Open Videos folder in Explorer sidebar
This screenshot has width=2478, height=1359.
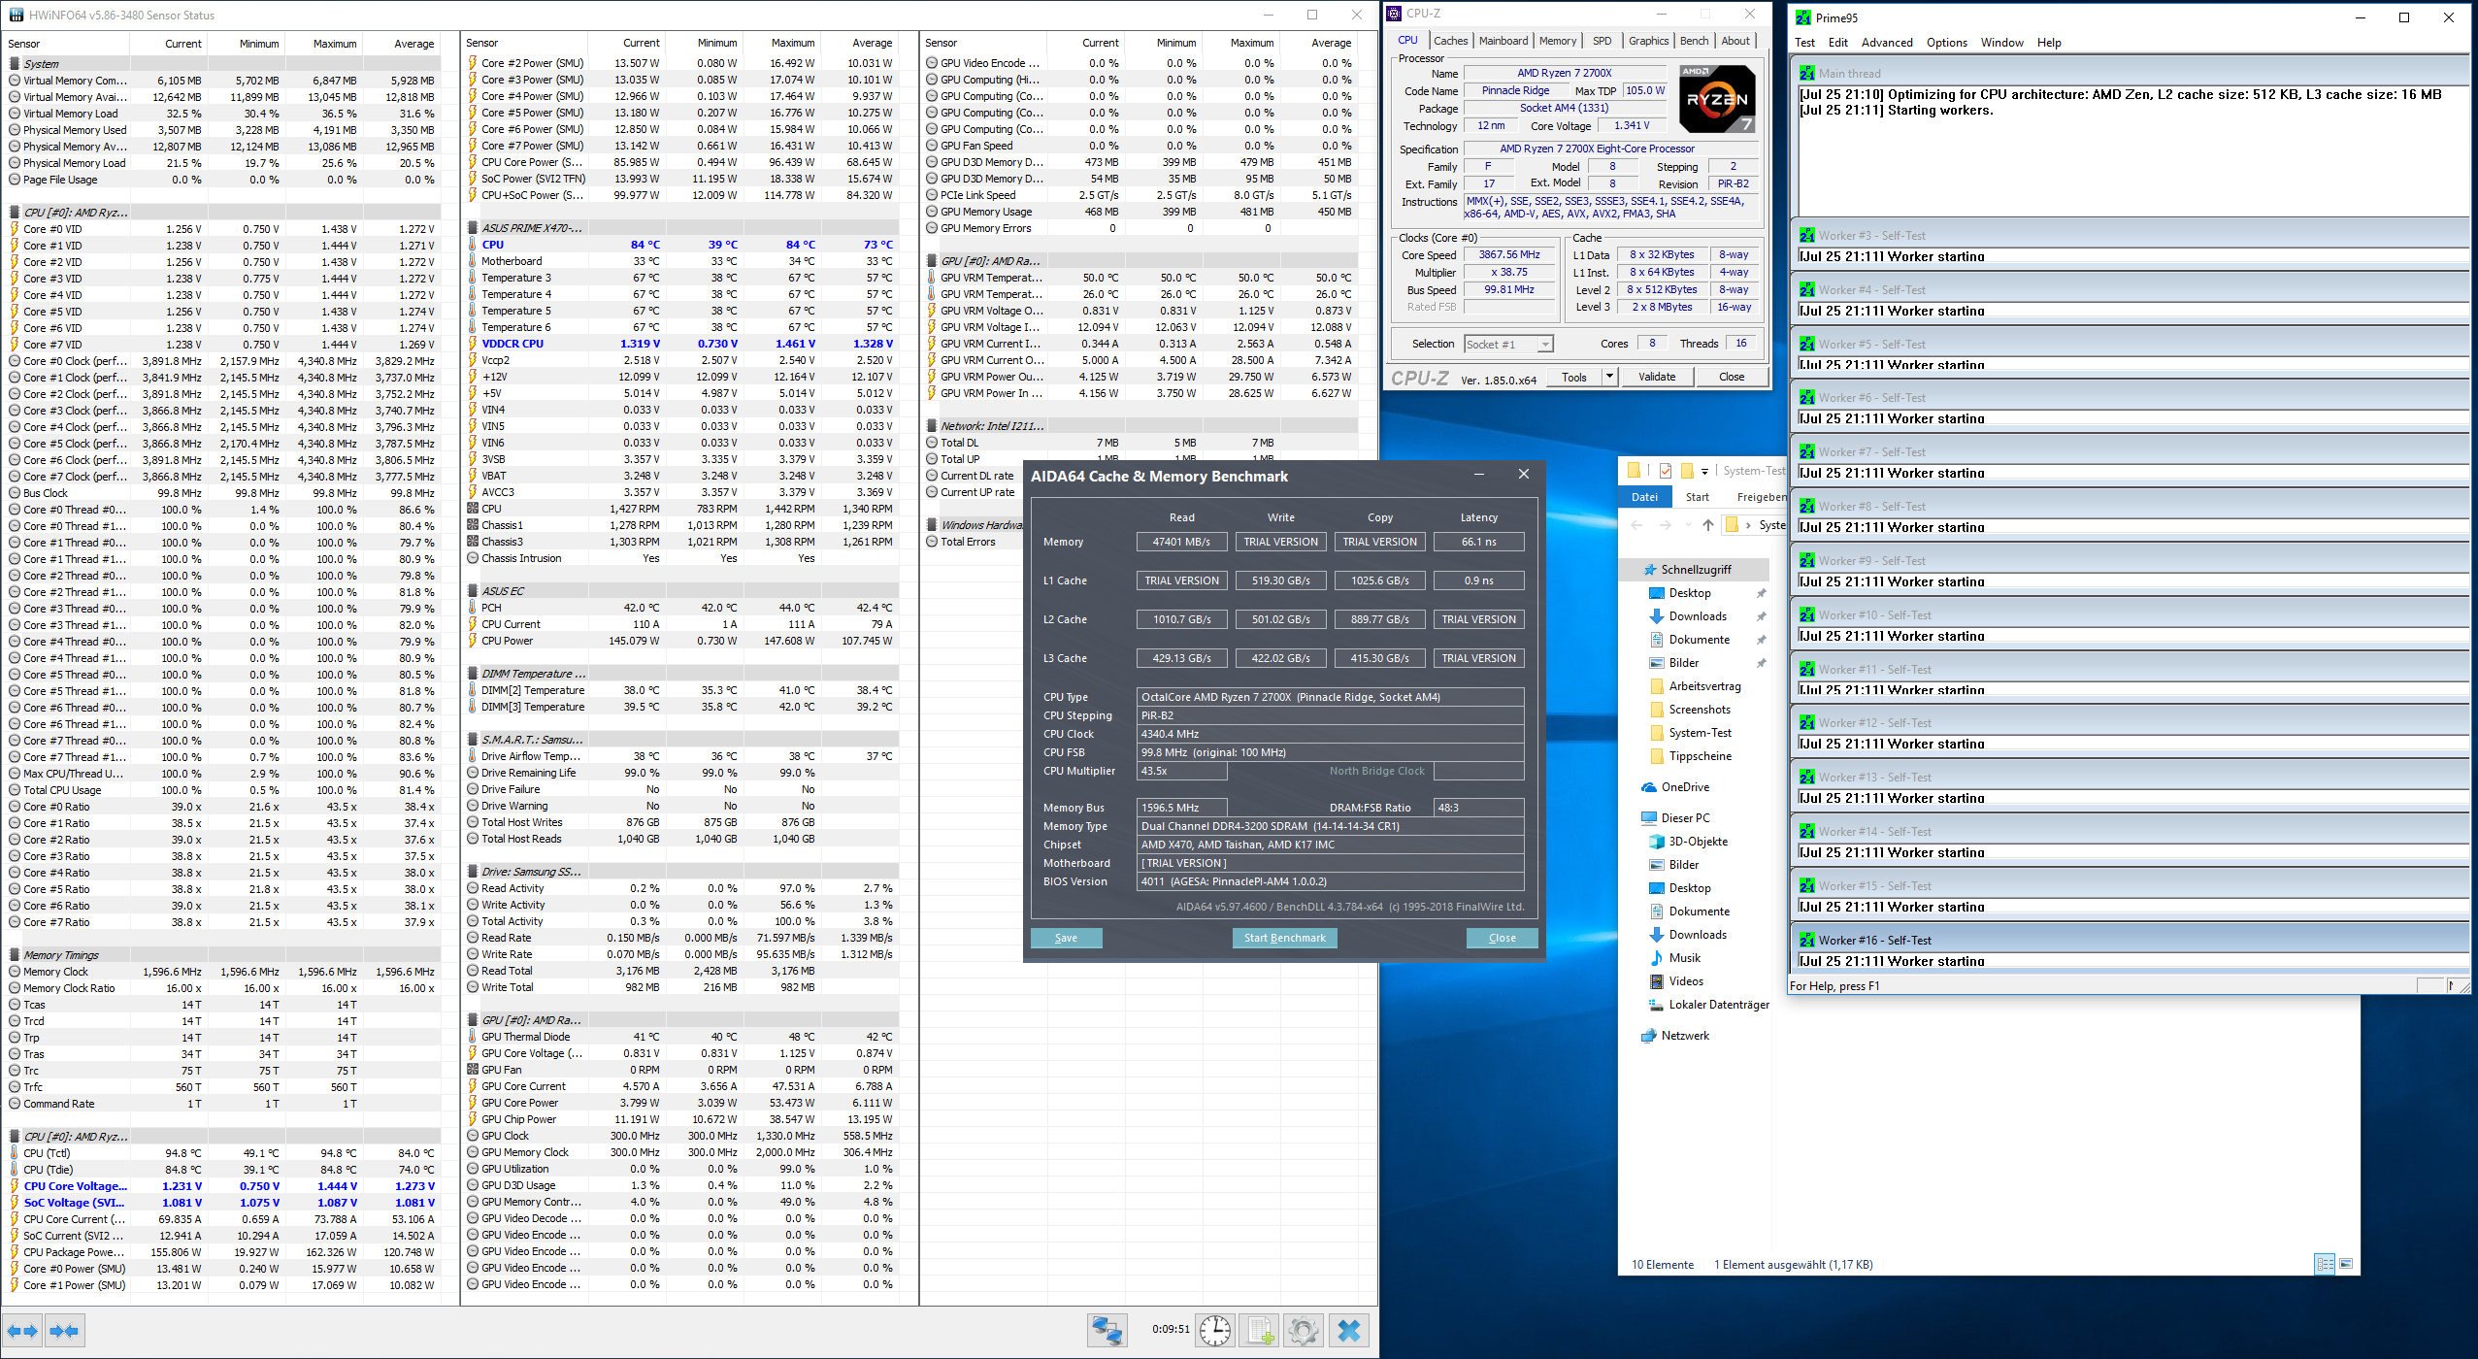click(1676, 981)
